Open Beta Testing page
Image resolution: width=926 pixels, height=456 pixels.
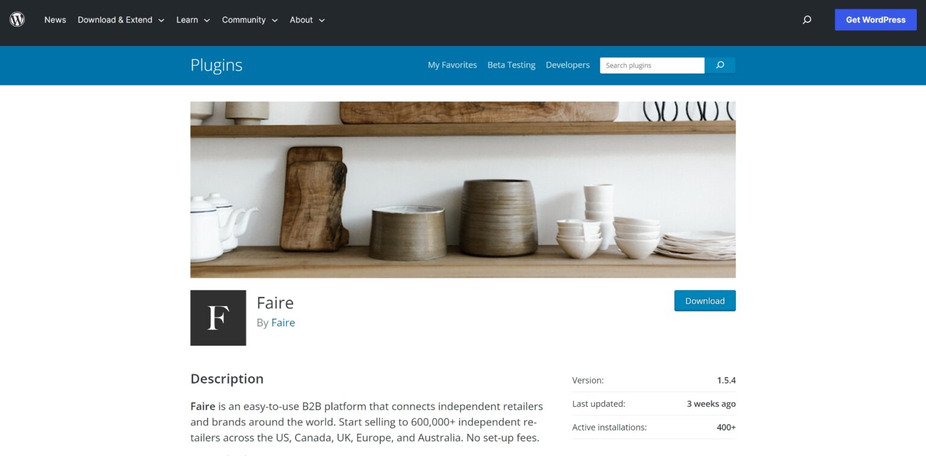(x=511, y=65)
